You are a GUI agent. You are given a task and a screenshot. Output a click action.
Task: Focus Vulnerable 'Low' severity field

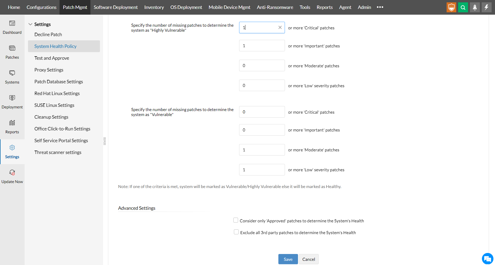tap(262, 170)
